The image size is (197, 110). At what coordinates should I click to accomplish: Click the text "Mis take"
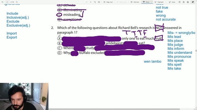(x=174, y=68)
